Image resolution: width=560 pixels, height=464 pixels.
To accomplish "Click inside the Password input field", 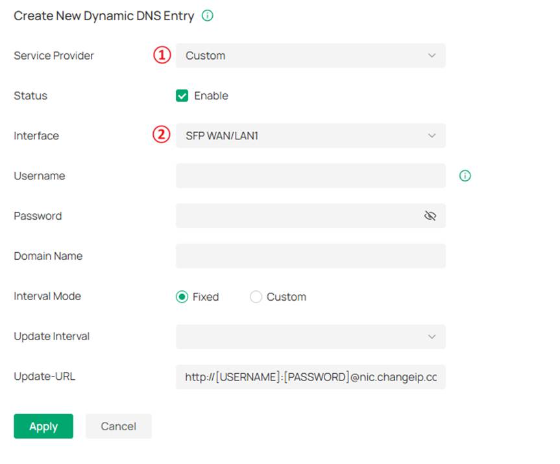I will [292, 215].
